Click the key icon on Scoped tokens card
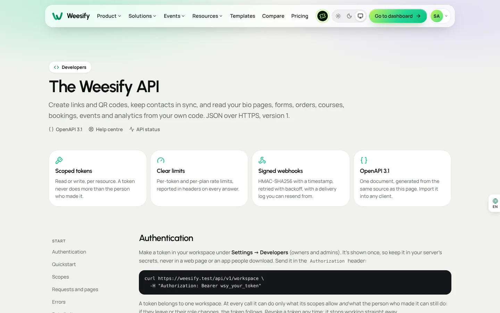This screenshot has height=313, width=500. click(x=59, y=160)
